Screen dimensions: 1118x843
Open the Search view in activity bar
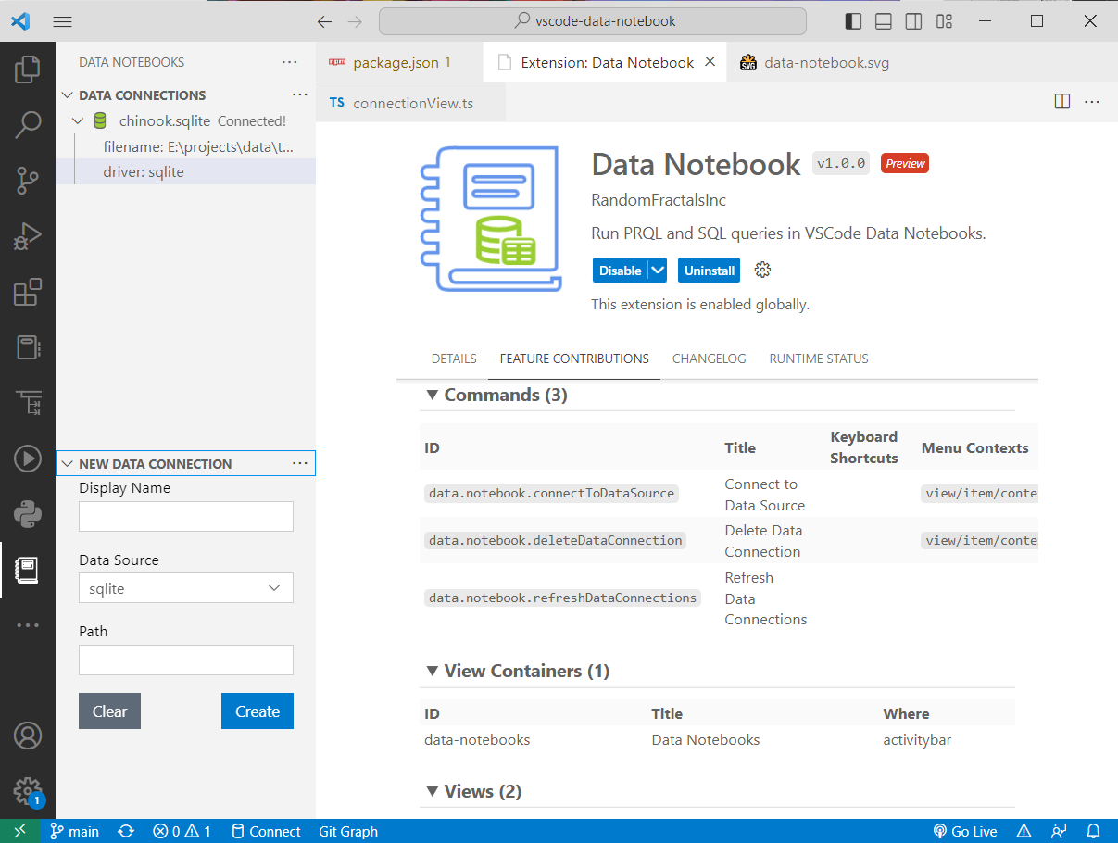click(28, 124)
